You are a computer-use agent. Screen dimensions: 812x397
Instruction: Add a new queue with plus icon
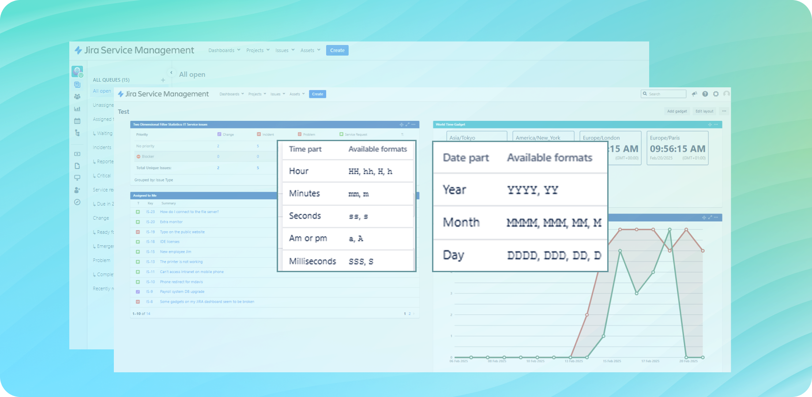[163, 80]
